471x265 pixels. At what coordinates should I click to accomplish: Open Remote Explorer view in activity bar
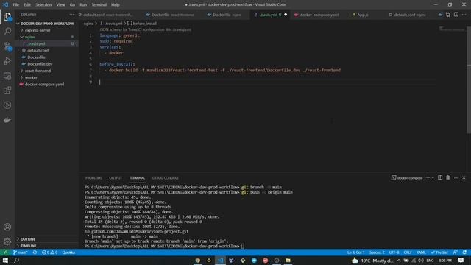(x=7, y=76)
